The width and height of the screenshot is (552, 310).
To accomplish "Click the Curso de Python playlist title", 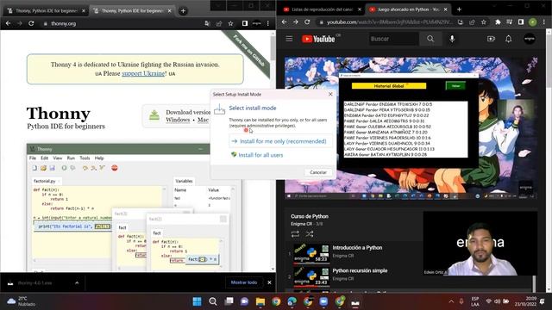I will tap(310, 216).
